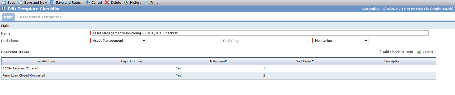Switch to the Associated Templates tab
This screenshot has height=95, width=455.
pos(40,17)
